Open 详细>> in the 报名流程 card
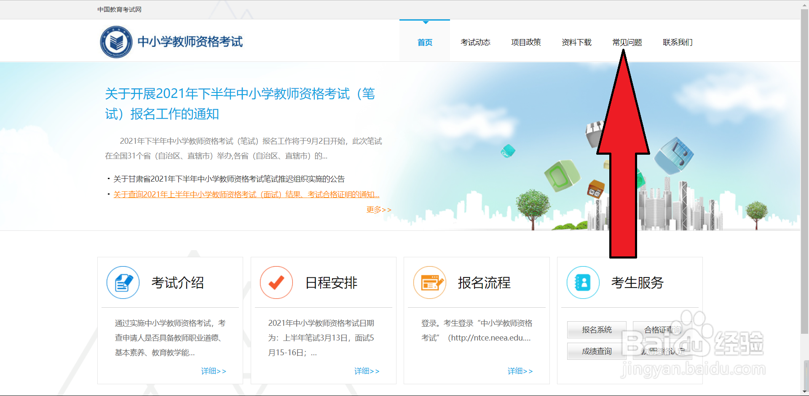 click(x=520, y=371)
